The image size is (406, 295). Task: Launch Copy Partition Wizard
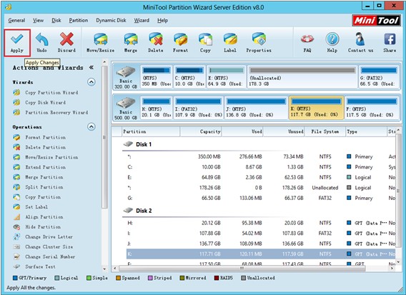[x=51, y=93]
